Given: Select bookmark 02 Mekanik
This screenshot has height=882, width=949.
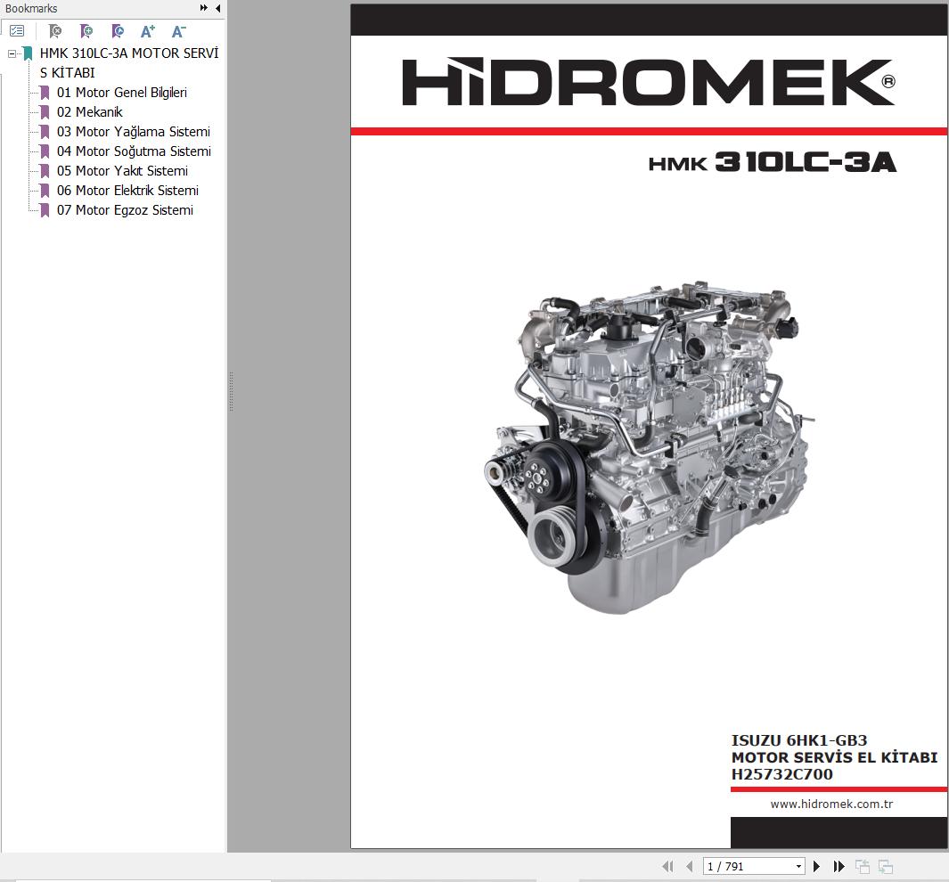Looking at the screenshot, I should pos(89,112).
